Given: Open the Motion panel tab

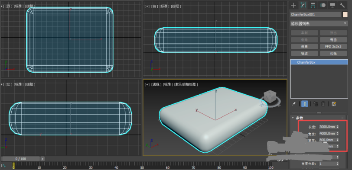Looking at the screenshot, I should [x=323, y=5].
